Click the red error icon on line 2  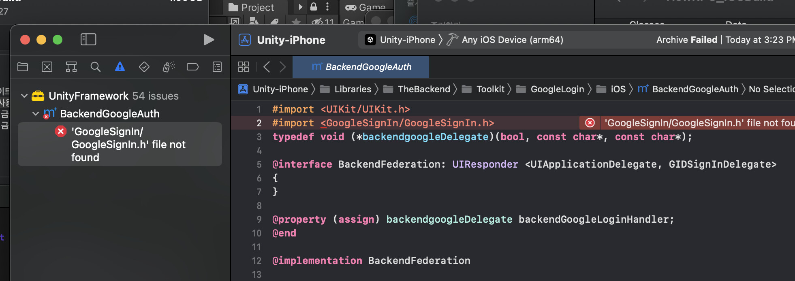pos(590,123)
